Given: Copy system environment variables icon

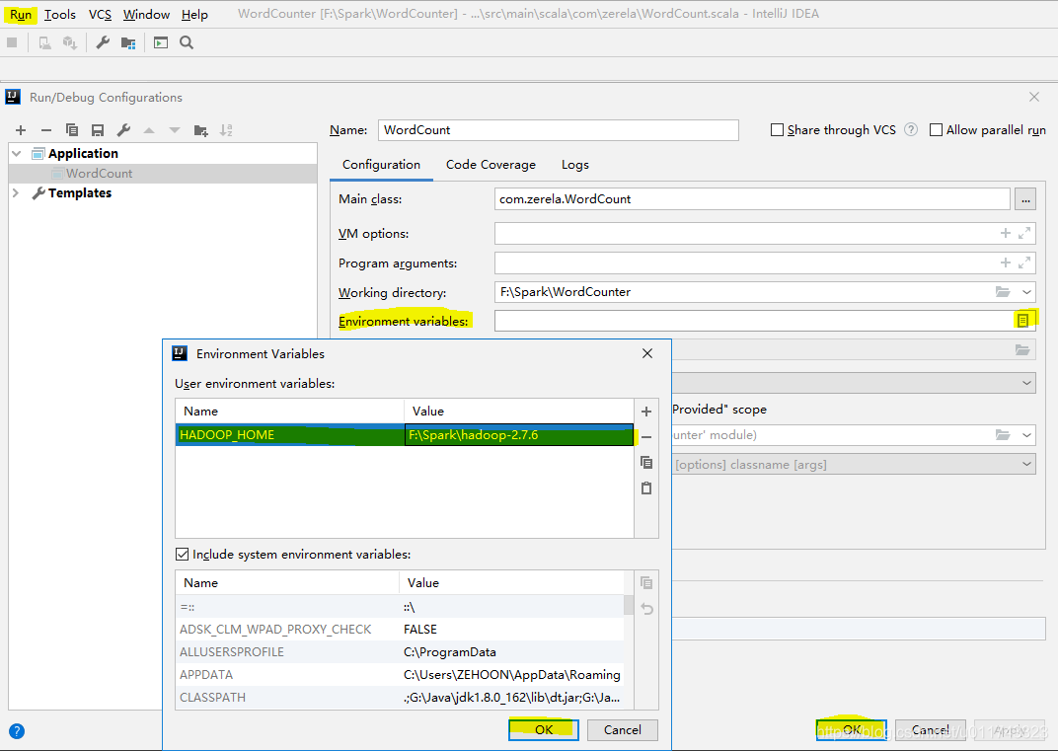Looking at the screenshot, I should 646,583.
